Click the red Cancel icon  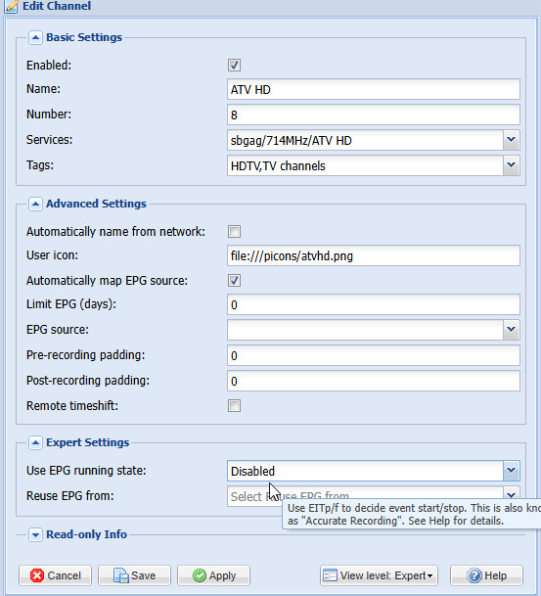coord(37,575)
